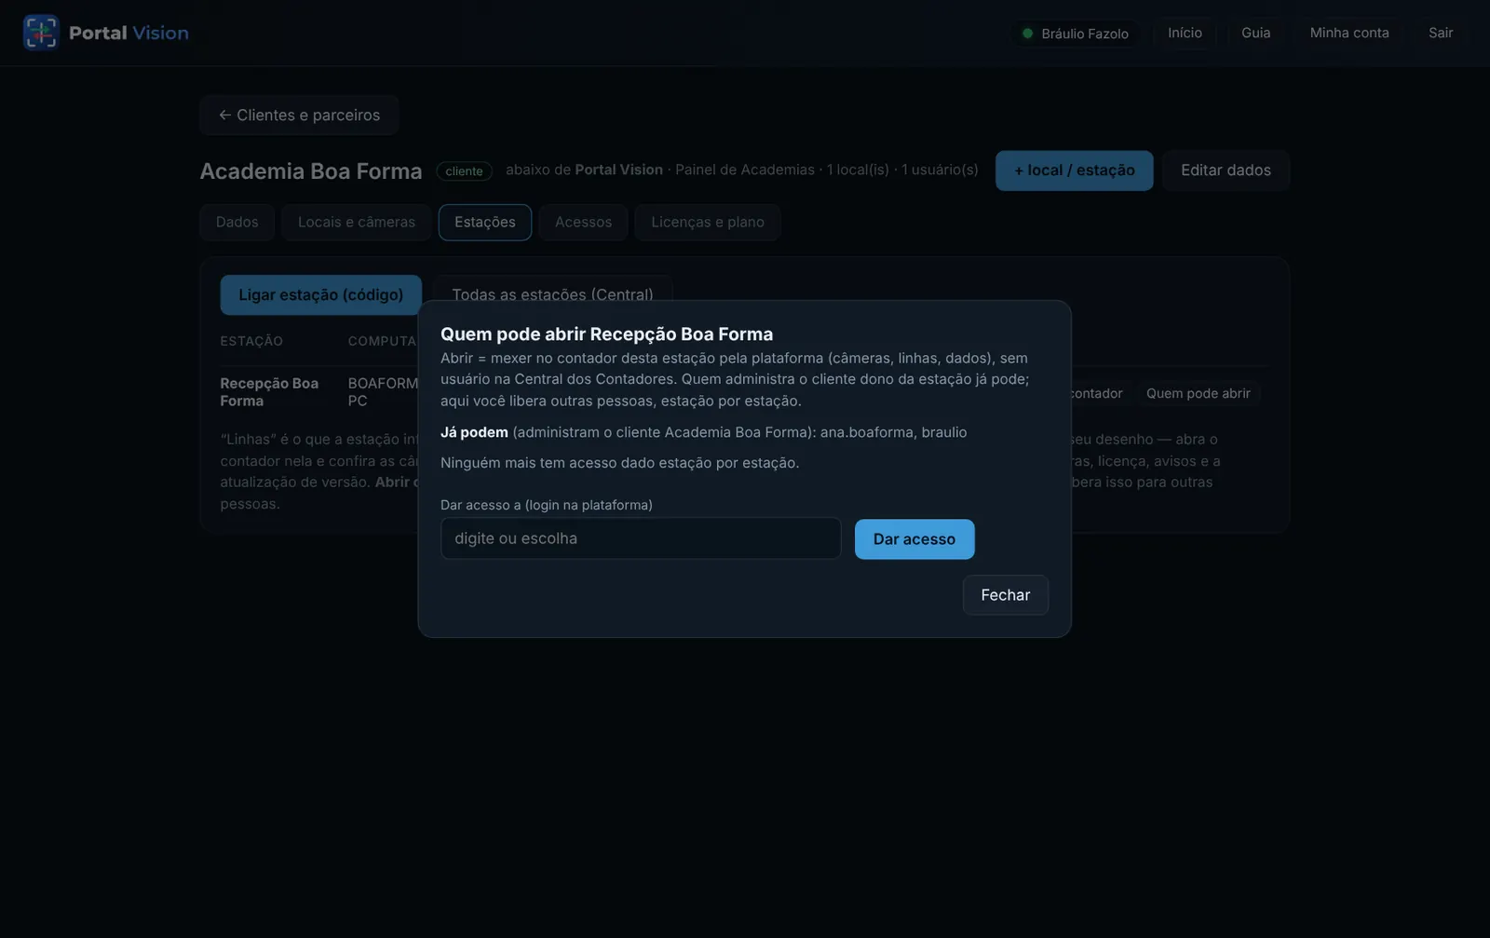Screen dimensions: 1490x938
Task: Select the Estações tab
Action: (485, 222)
